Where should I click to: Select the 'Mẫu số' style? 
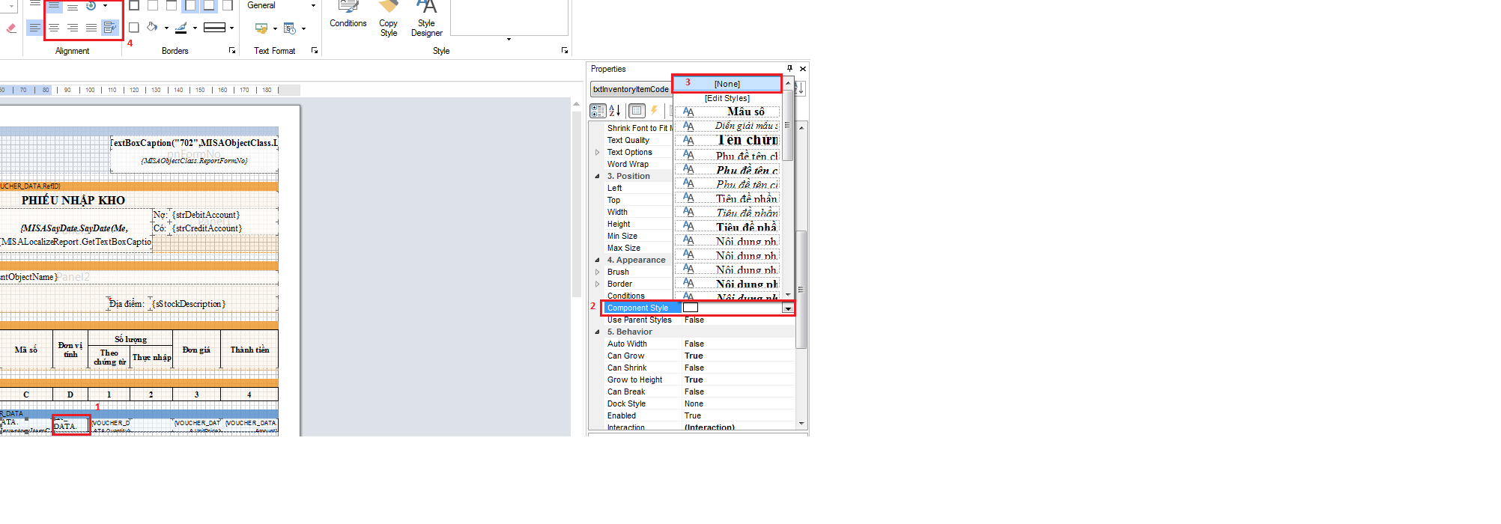point(727,112)
